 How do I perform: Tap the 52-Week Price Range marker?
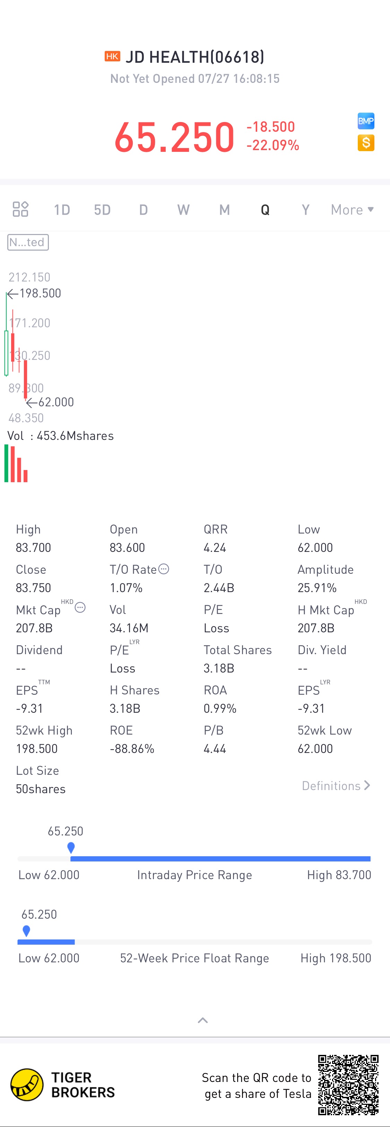(26, 930)
